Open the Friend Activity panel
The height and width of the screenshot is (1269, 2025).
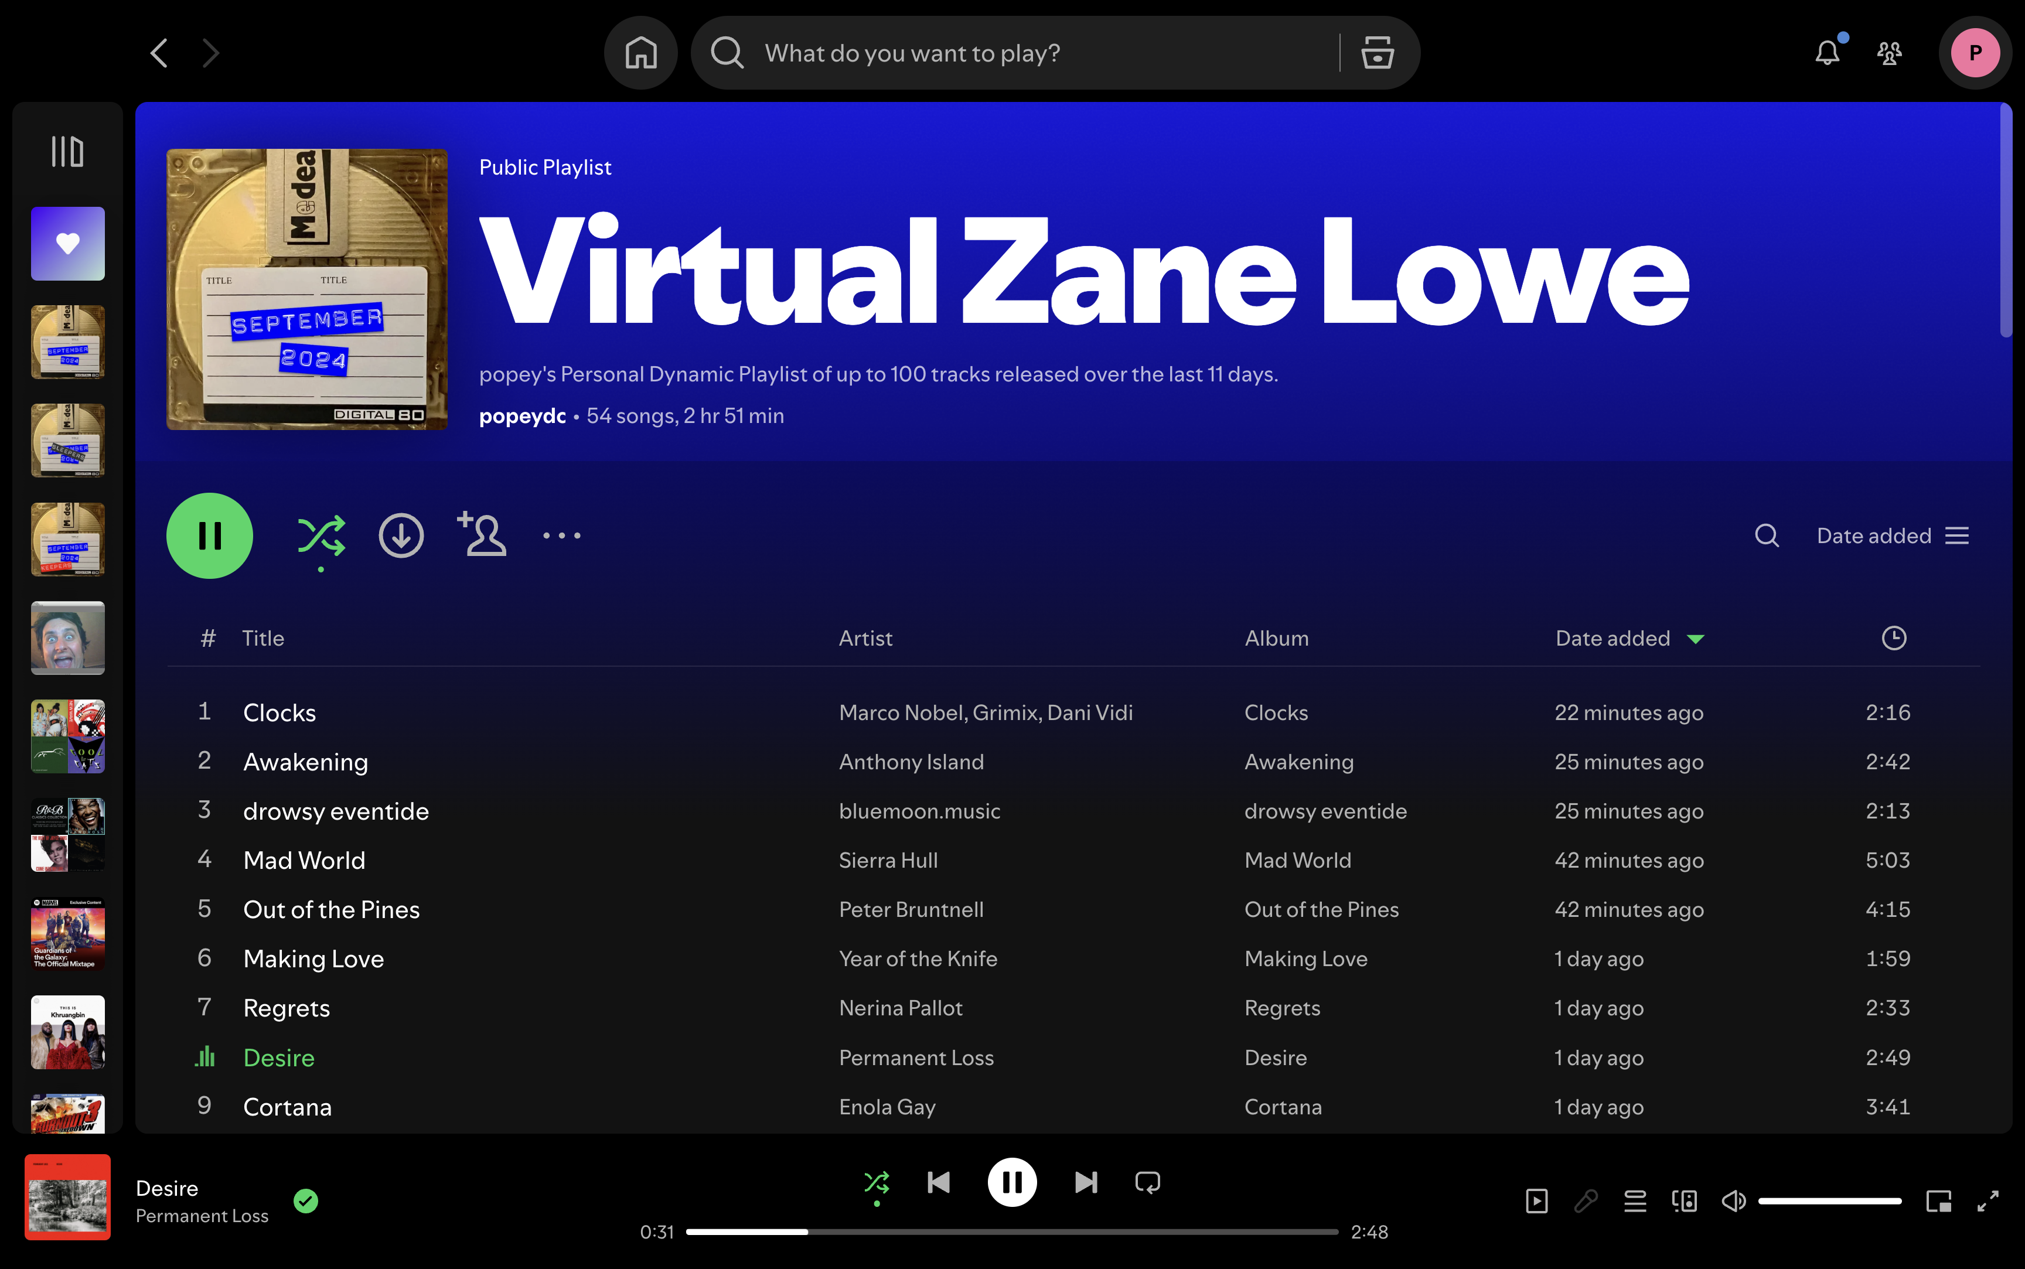1889,52
